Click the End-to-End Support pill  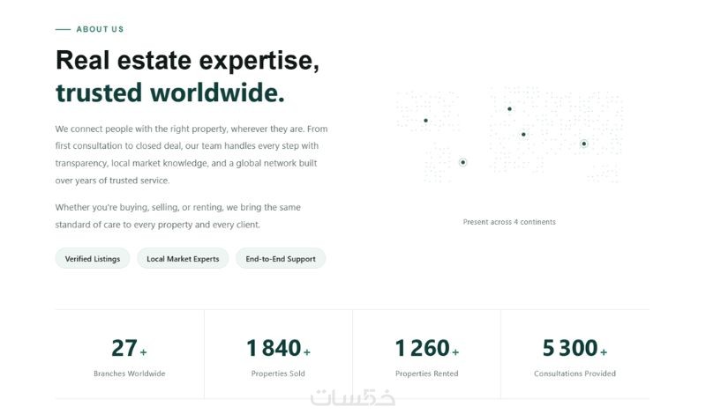(x=281, y=258)
